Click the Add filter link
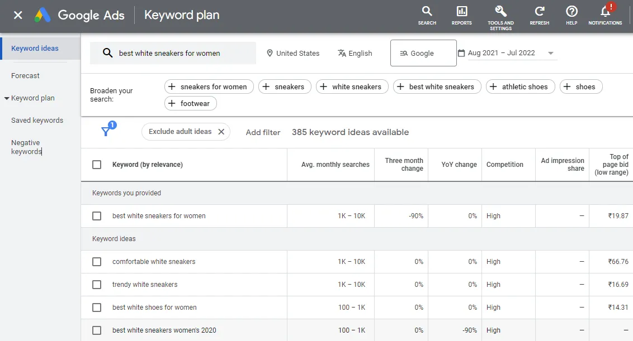633x341 pixels. pos(263,132)
